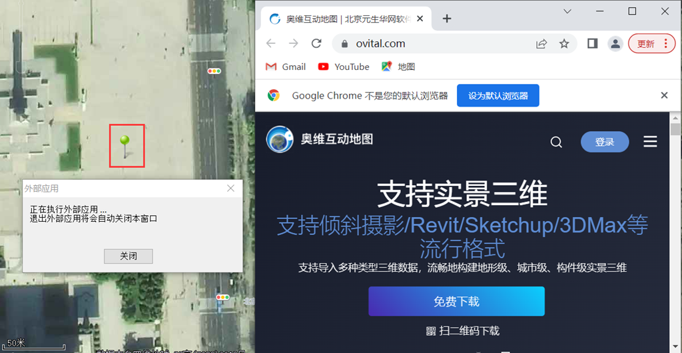This screenshot has width=682, height=353.
Task: Open the hamburger menu on Ovital page
Action: coord(650,142)
